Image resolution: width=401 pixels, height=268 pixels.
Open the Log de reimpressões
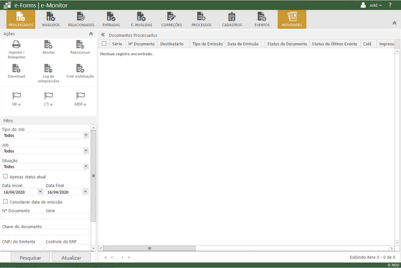pyautogui.click(x=48, y=68)
